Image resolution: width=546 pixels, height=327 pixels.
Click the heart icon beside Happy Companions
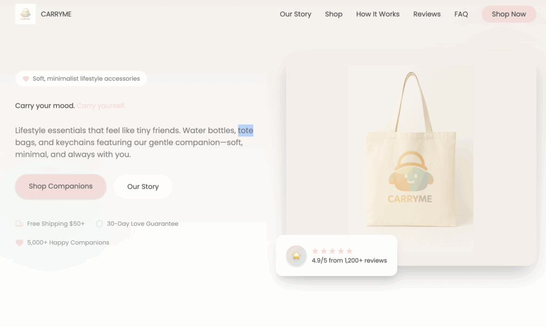tap(20, 242)
